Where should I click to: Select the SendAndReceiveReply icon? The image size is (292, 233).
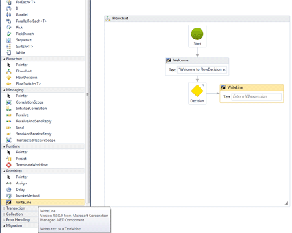pyautogui.click(x=8, y=134)
